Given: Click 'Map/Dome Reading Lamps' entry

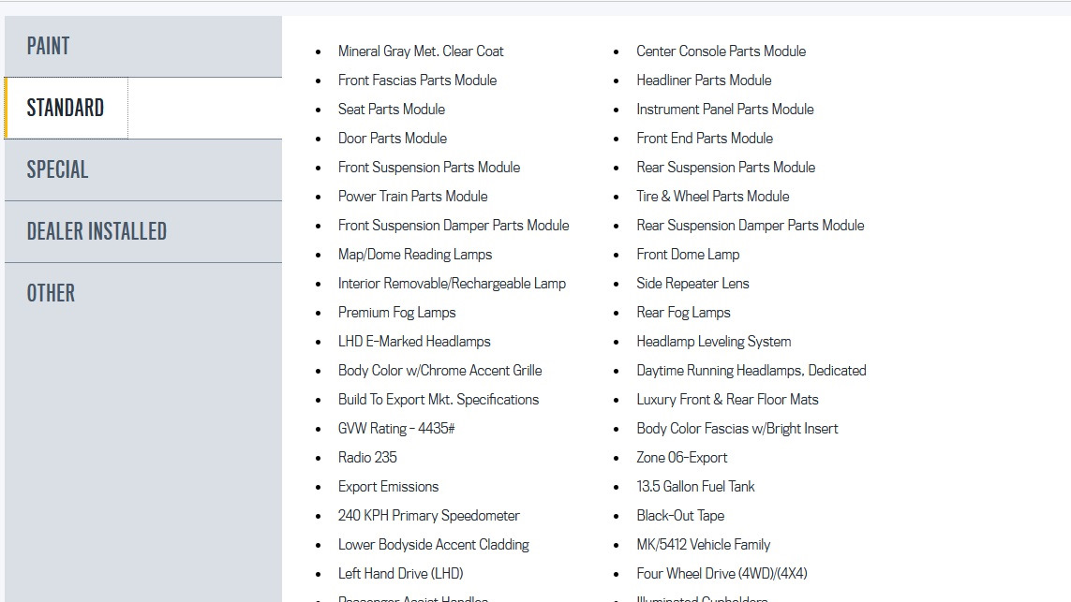Looking at the screenshot, I should [x=414, y=255].
